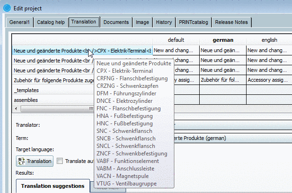Click the third row's english cell
The width and height of the screenshot is (292, 193).
click(x=270, y=70)
